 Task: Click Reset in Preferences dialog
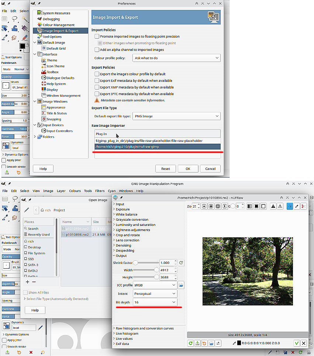[166, 169]
